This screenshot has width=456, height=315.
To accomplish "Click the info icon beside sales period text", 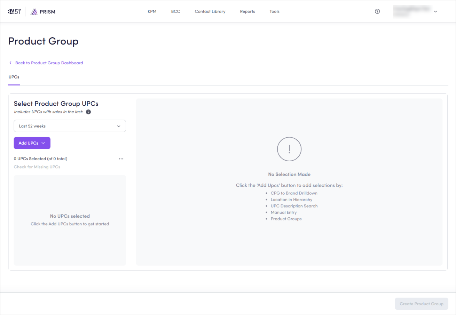I will tap(88, 112).
